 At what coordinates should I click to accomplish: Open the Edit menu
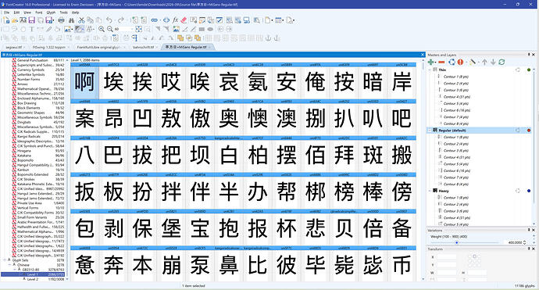pos(16,13)
